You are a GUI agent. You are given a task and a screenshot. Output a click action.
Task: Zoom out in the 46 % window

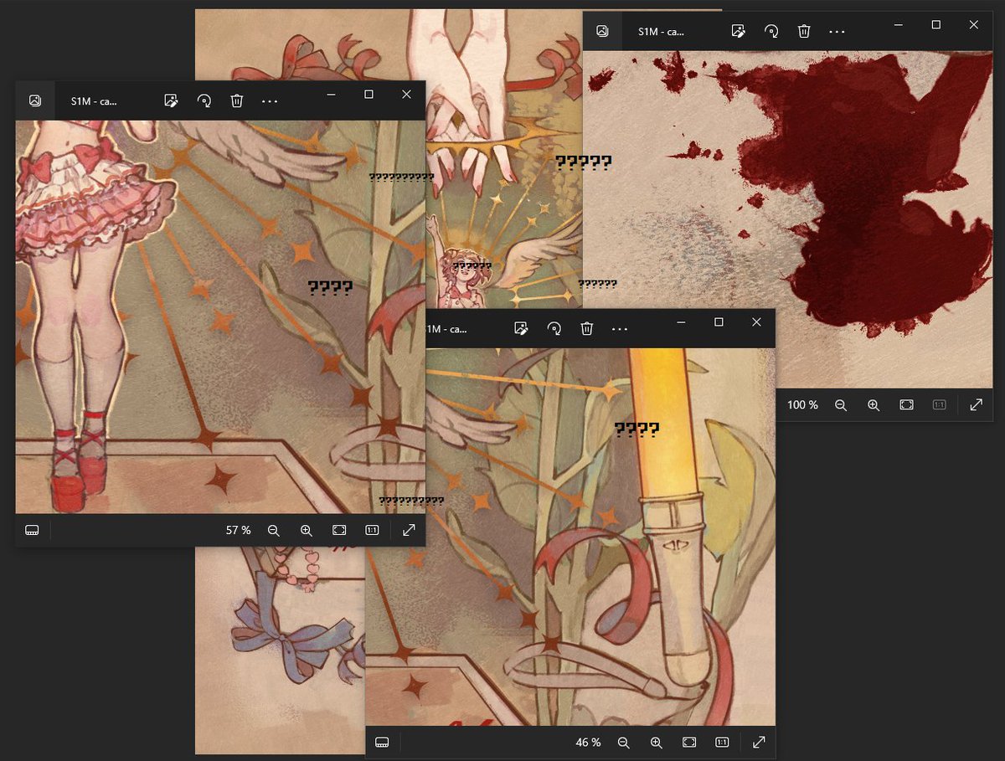pyautogui.click(x=623, y=742)
